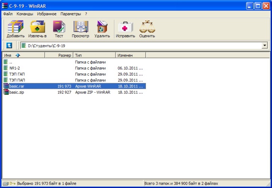
Task: Open the Параметры menu
Action: click(71, 14)
